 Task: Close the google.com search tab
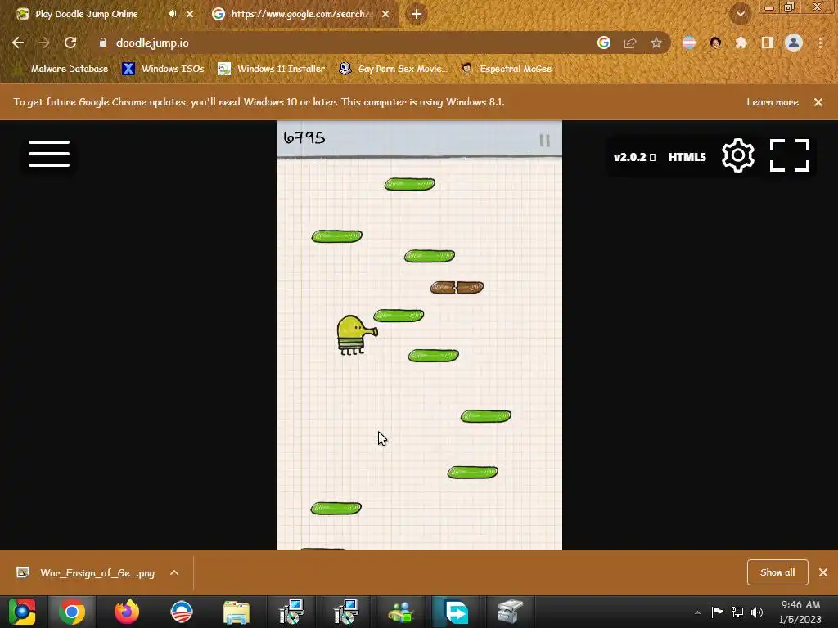[x=385, y=14]
